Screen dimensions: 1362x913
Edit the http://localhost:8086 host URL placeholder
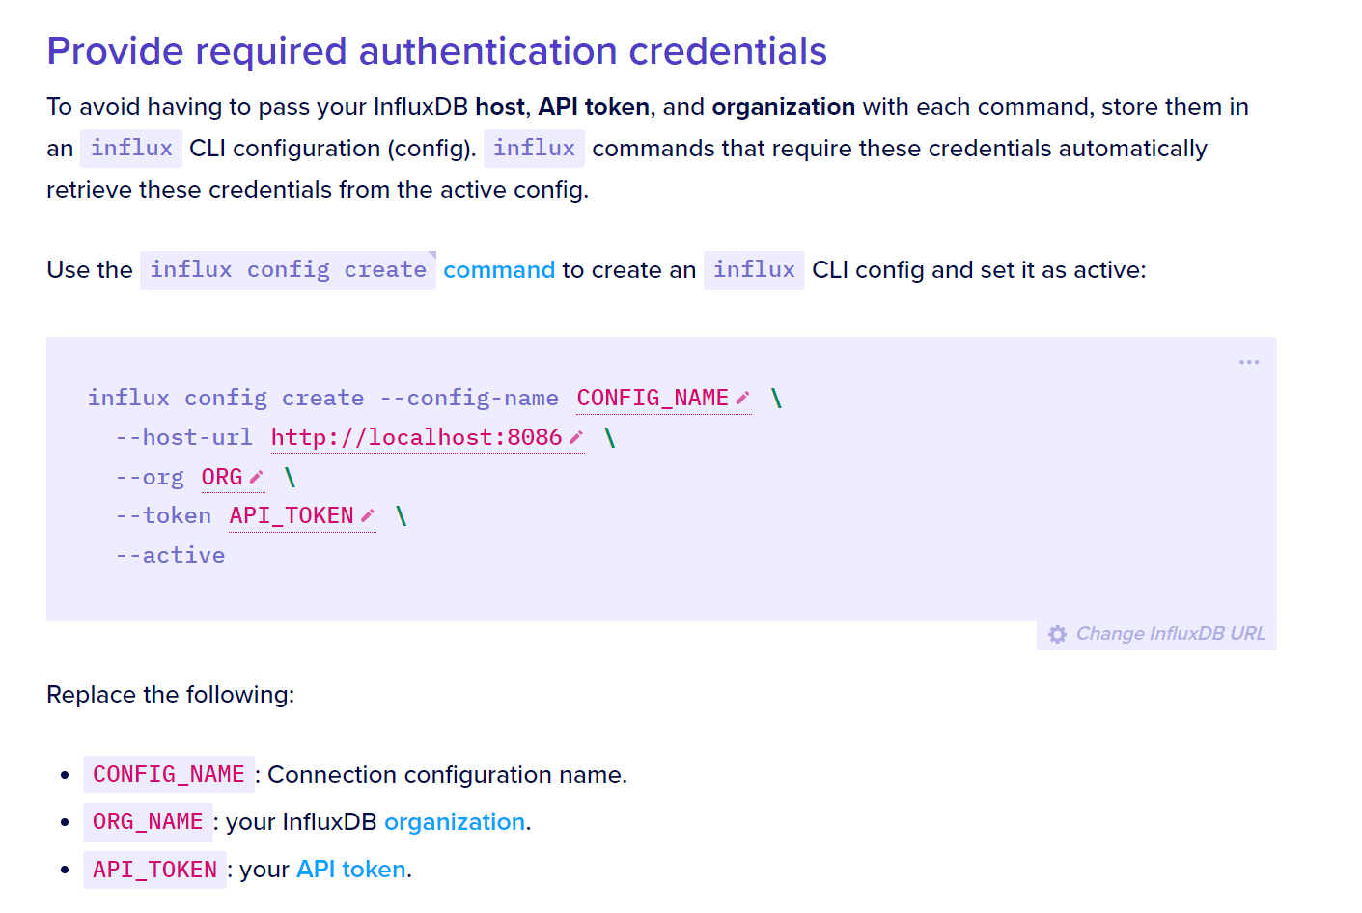point(416,437)
